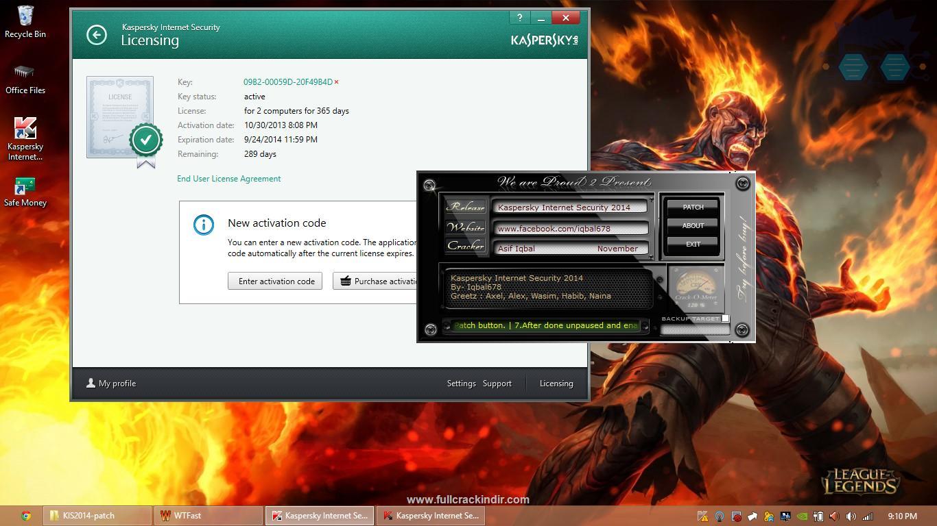
Task: Open Settings in Kaspersky footer
Action: coord(461,384)
